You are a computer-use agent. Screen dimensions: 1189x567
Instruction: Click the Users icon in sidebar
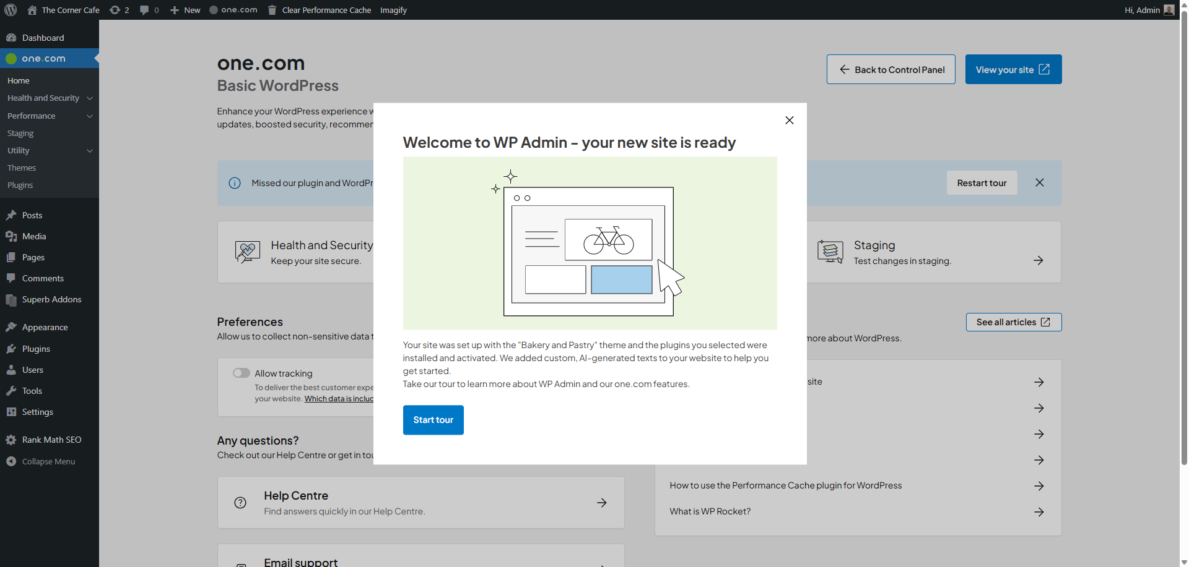coord(11,370)
